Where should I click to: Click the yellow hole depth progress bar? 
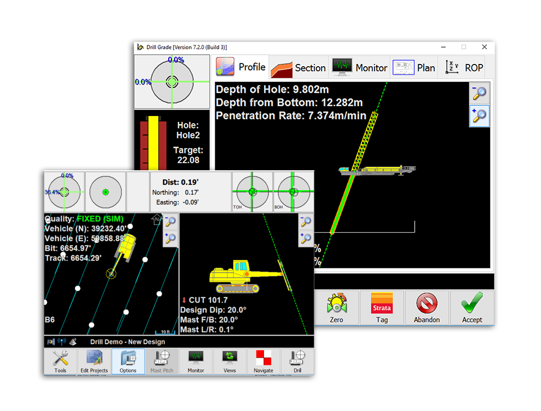(x=153, y=143)
